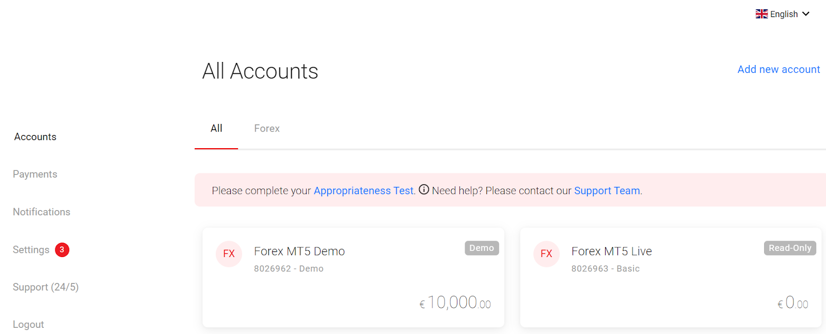Click Logout in the sidebar
Image resolution: width=826 pixels, height=334 pixels.
28,325
